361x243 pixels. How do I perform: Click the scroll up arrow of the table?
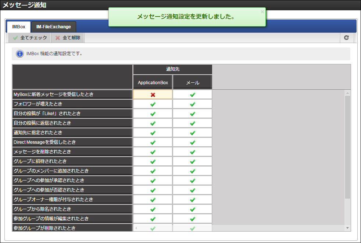pos(347,93)
